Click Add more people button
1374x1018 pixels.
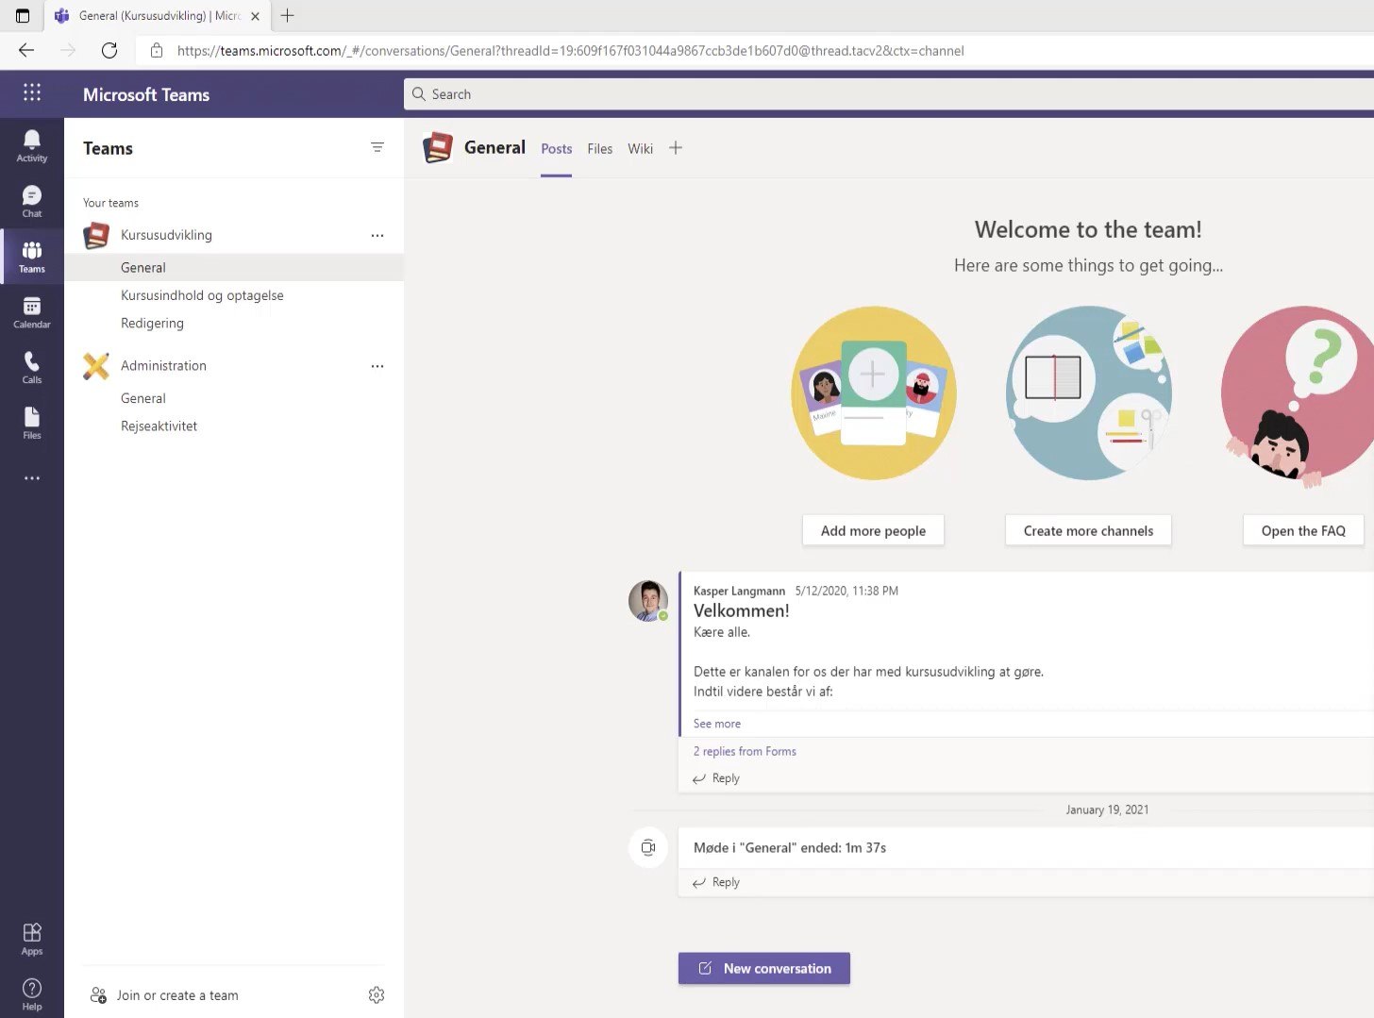[873, 531]
